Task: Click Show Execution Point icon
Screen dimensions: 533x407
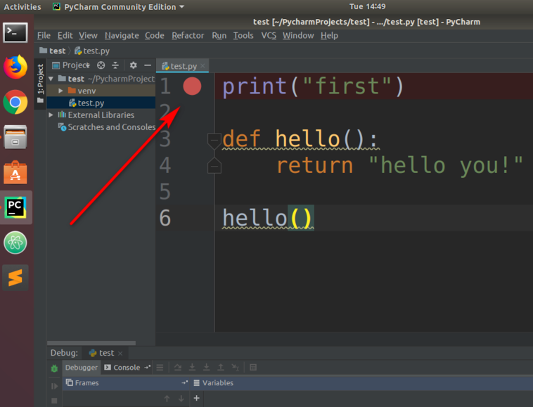Action: pyautogui.click(x=160, y=367)
